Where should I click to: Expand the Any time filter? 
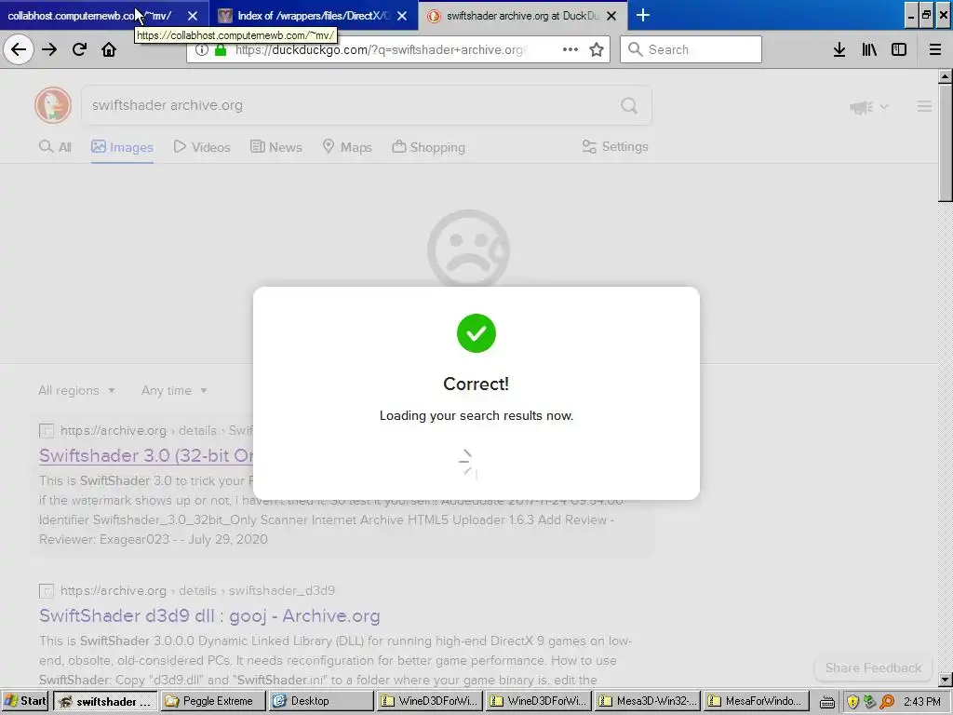coord(174,390)
